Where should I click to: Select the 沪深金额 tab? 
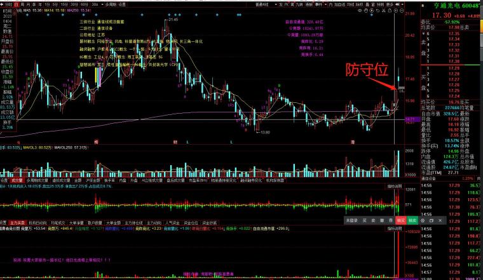coord(93,180)
